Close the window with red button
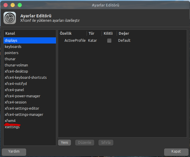 (6, 5)
